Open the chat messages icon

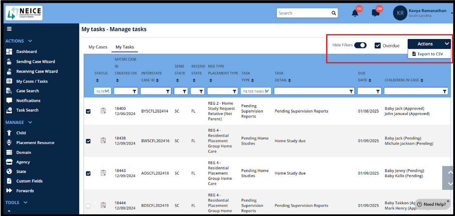pyautogui.click(x=376, y=13)
